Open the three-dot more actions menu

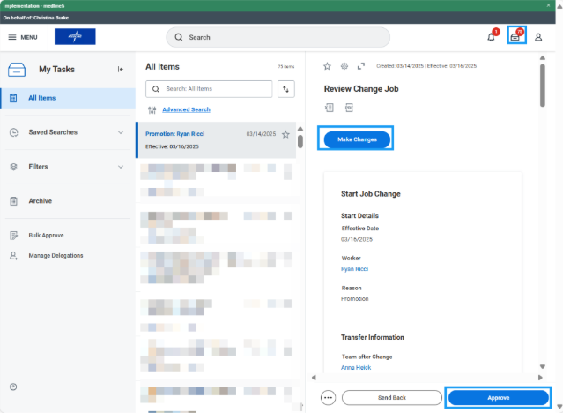(328, 398)
